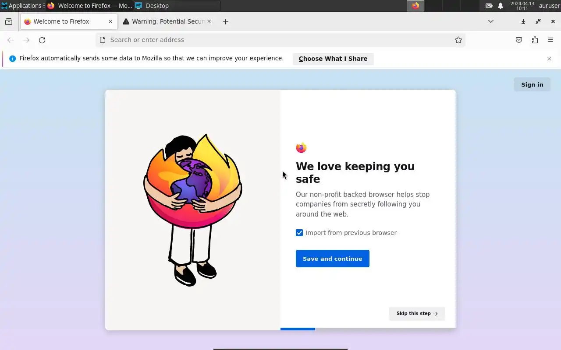Click the battery status tray icon

click(x=489, y=6)
